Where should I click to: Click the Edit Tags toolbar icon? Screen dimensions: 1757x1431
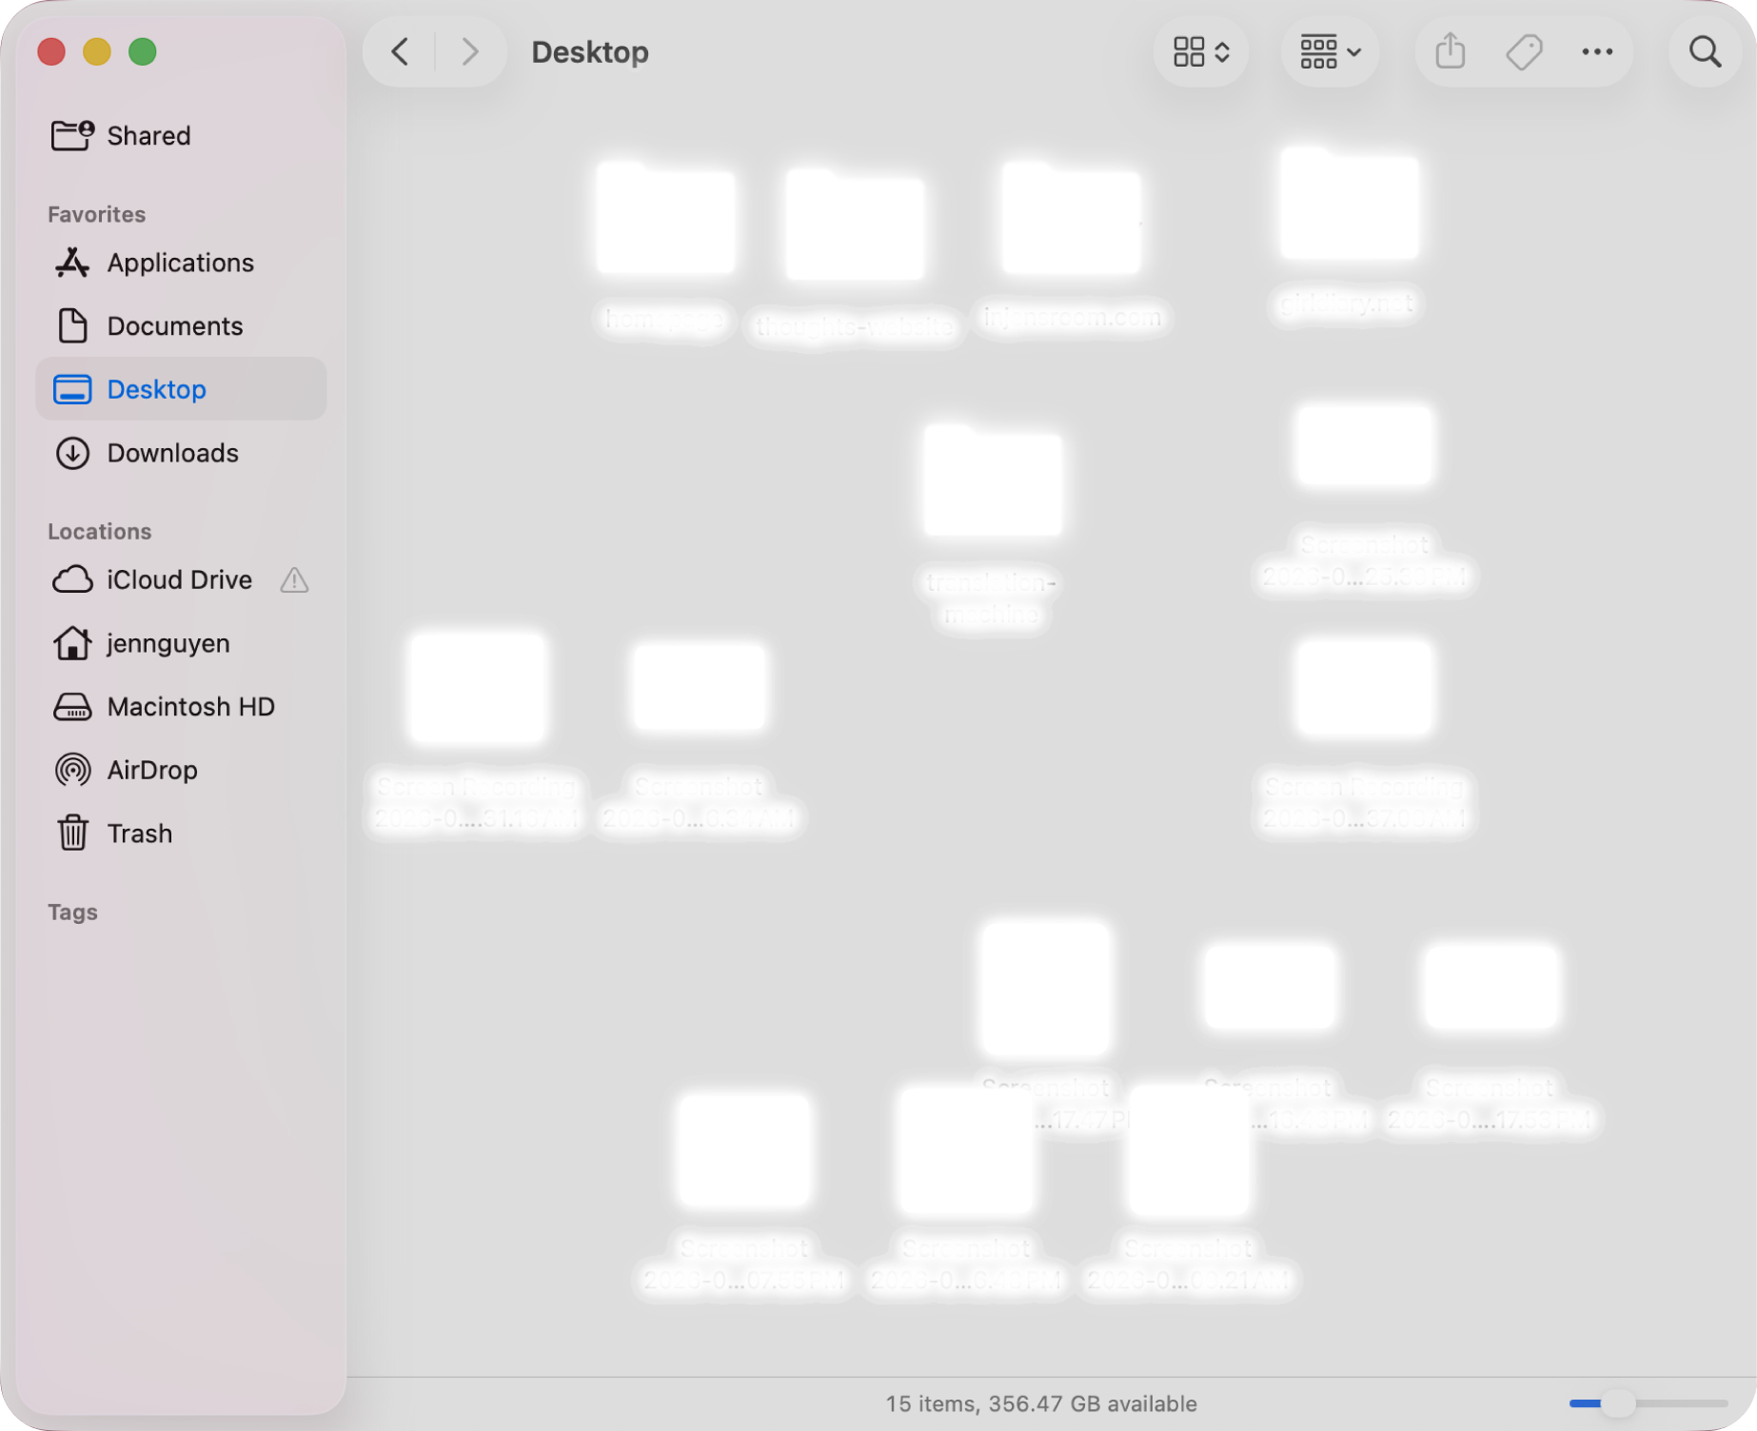(1524, 51)
